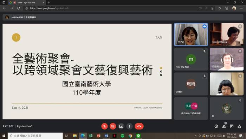The image size is (246, 139).
Task: Open Windows Start menu
Action: tap(4, 136)
